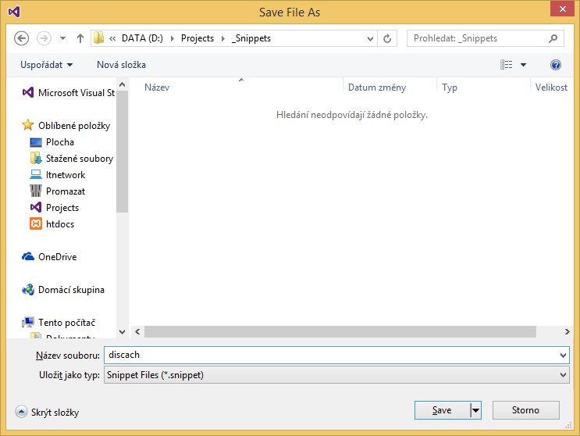This screenshot has height=436, width=580.
Task: Click the navigation pane vertical scrollbar thumb
Action: [x=122, y=152]
